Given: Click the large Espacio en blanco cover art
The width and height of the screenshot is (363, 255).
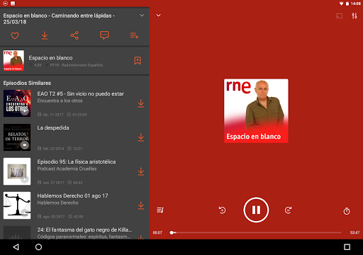Looking at the screenshot, I should (256, 110).
